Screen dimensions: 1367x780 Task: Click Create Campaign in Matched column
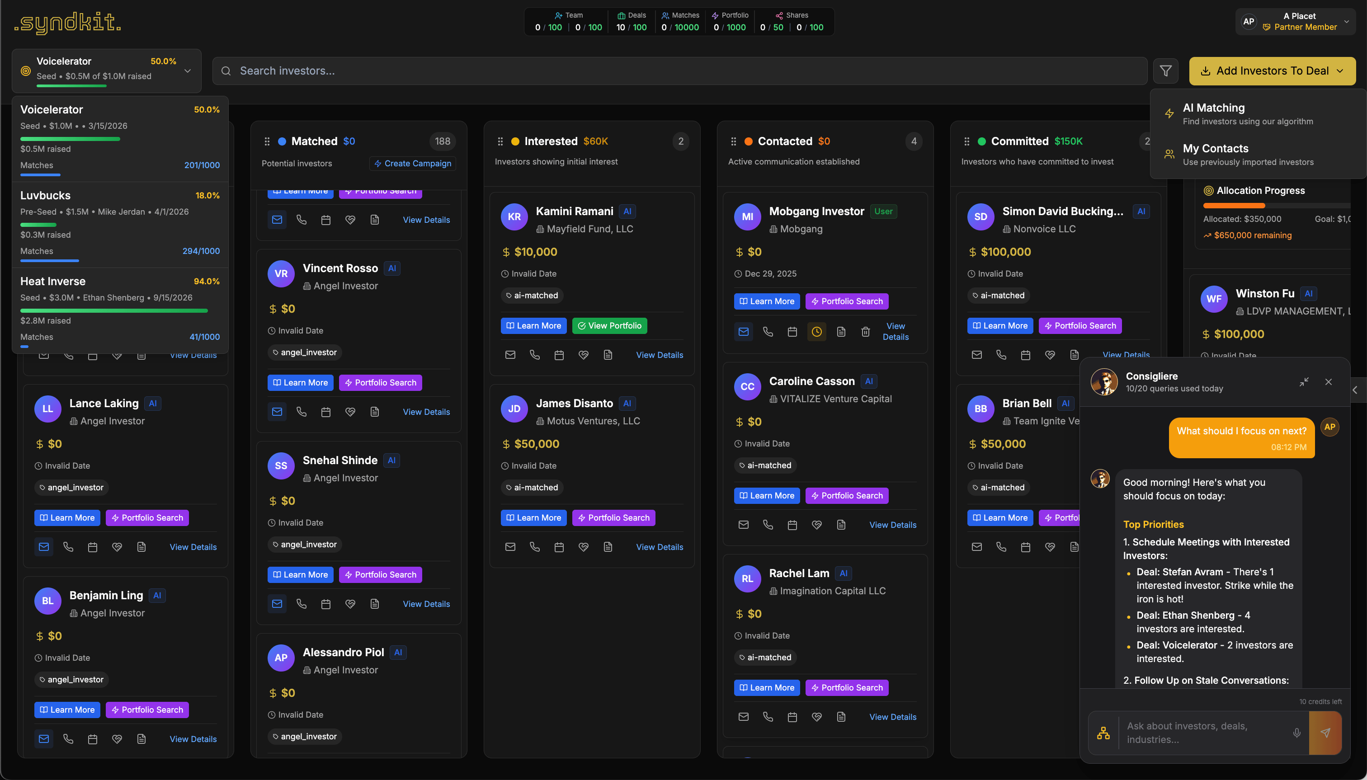413,164
